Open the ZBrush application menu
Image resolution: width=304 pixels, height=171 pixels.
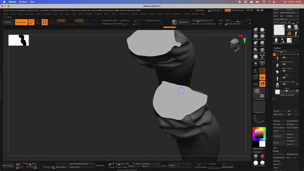[12, 2]
